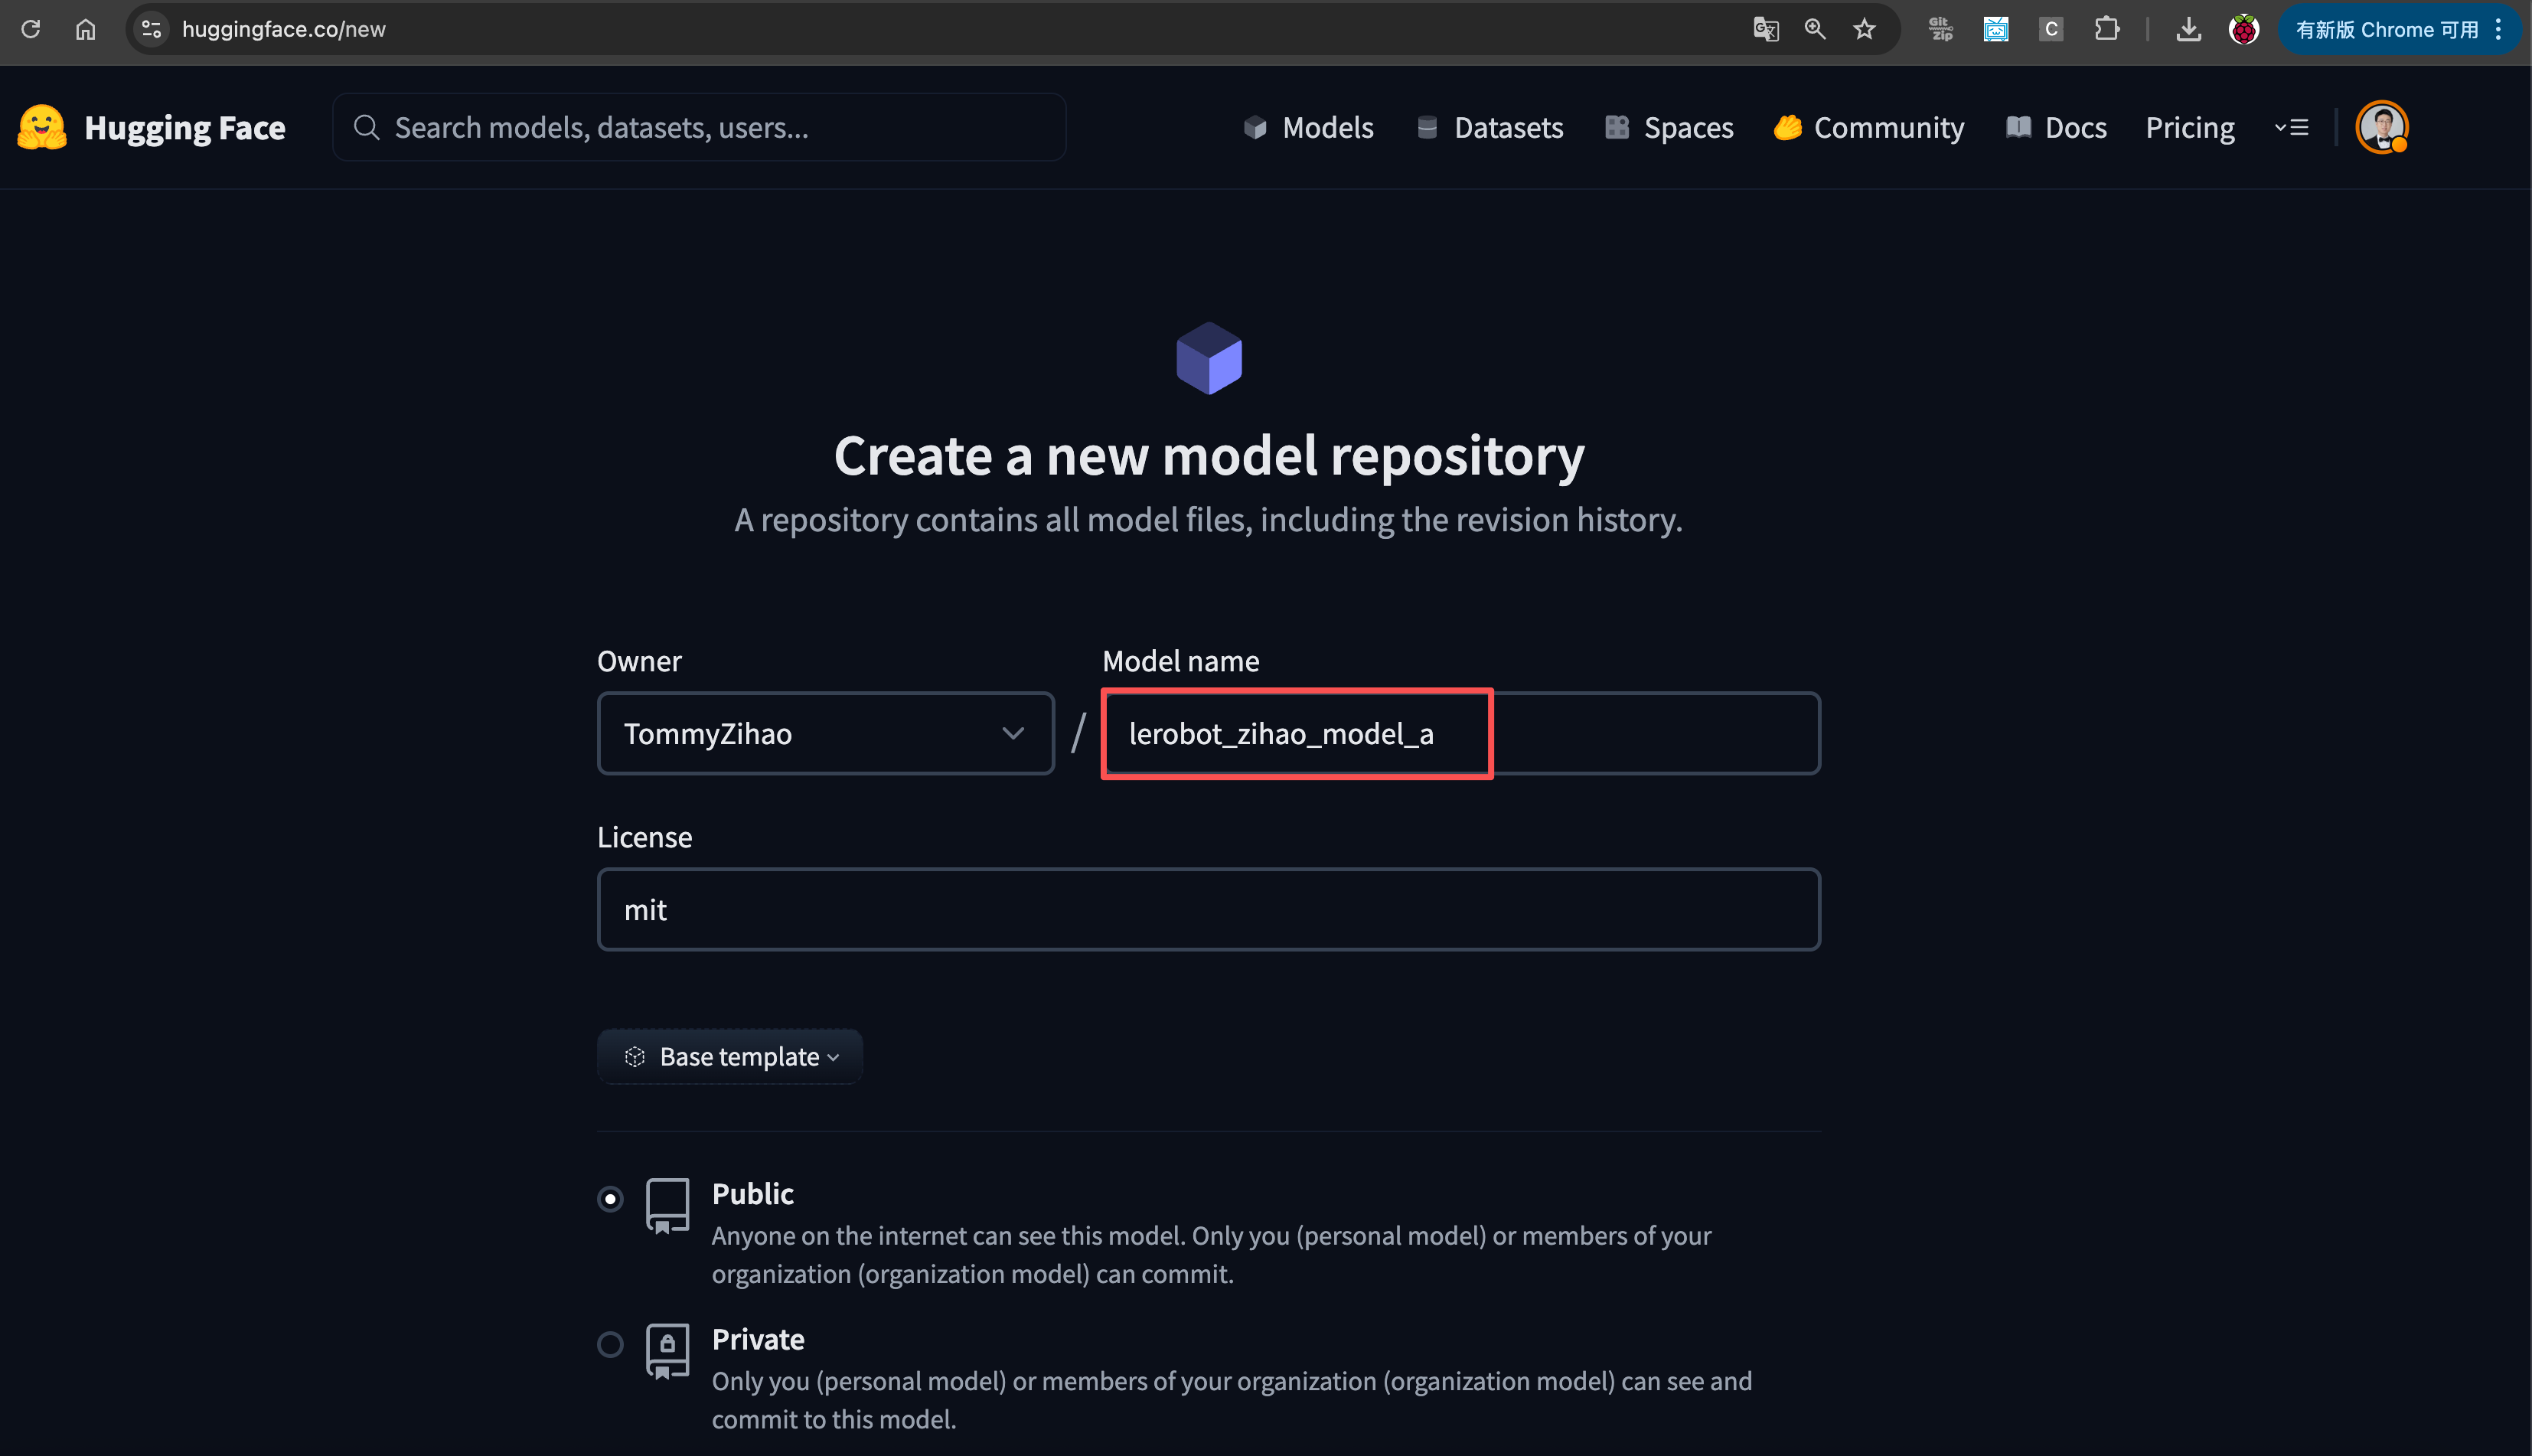Open the GitZip extension icon
2532x1456 pixels.
(x=1941, y=29)
